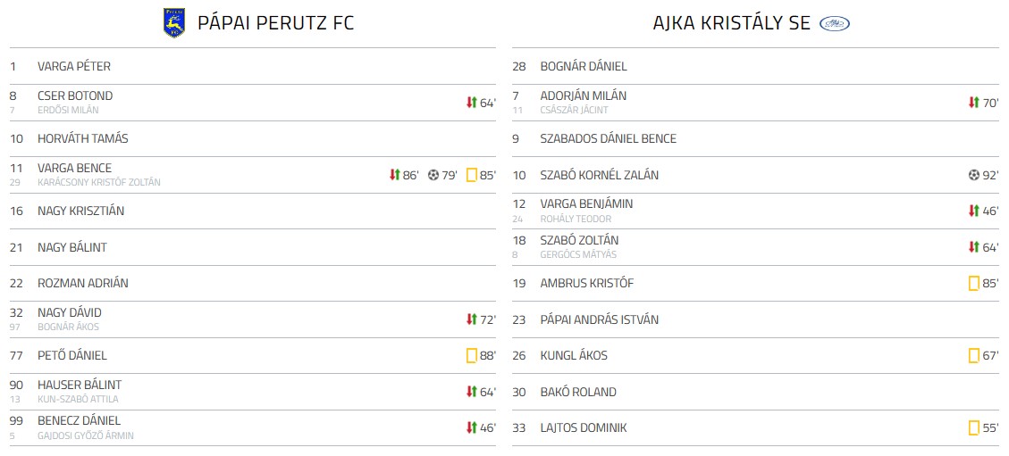The height and width of the screenshot is (456, 1009).
Task: Click Lajtos Dominik's yellow card icon
Action: click(x=973, y=427)
